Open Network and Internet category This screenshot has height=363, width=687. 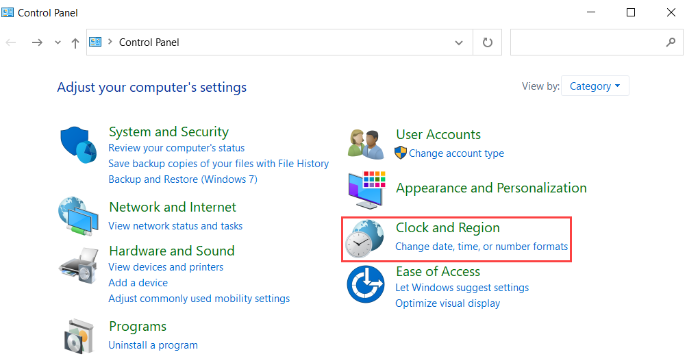173,207
